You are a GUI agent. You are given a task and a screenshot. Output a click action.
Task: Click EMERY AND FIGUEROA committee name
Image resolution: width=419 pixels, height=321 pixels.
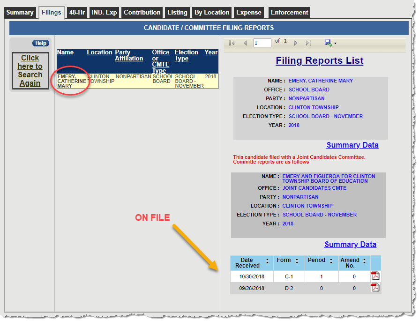click(x=329, y=179)
